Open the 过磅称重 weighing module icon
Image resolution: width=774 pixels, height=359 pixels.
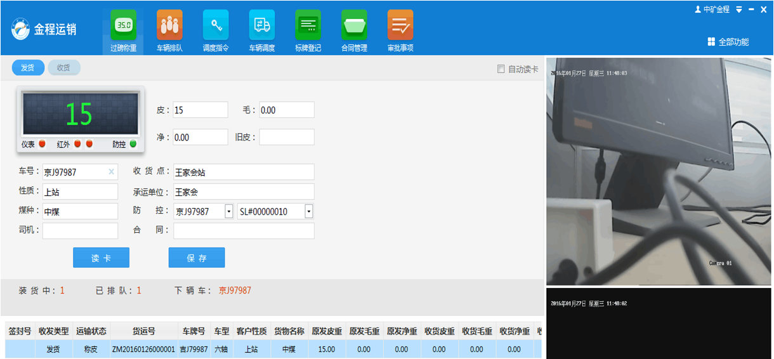coord(123,26)
